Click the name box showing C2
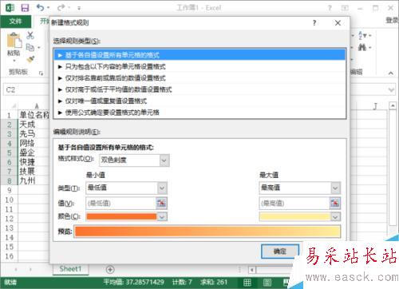The height and width of the screenshot is (289, 399). point(26,90)
